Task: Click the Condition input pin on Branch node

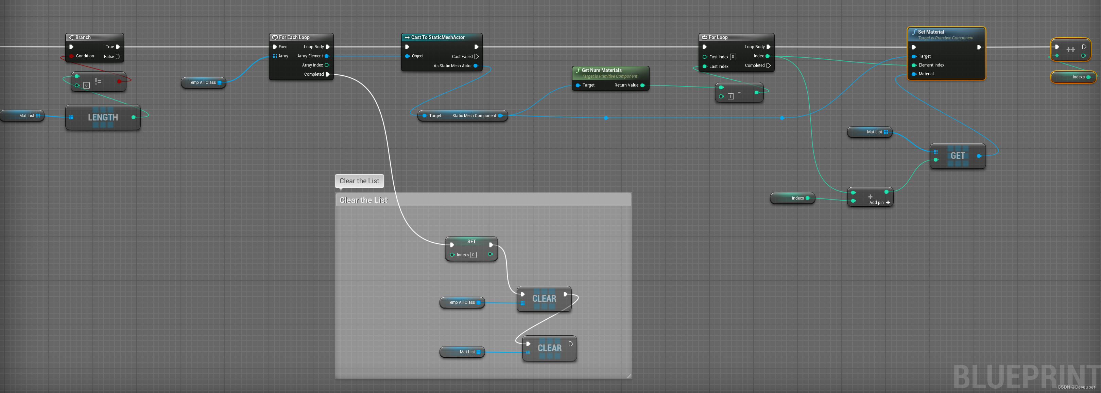Action: [x=71, y=56]
